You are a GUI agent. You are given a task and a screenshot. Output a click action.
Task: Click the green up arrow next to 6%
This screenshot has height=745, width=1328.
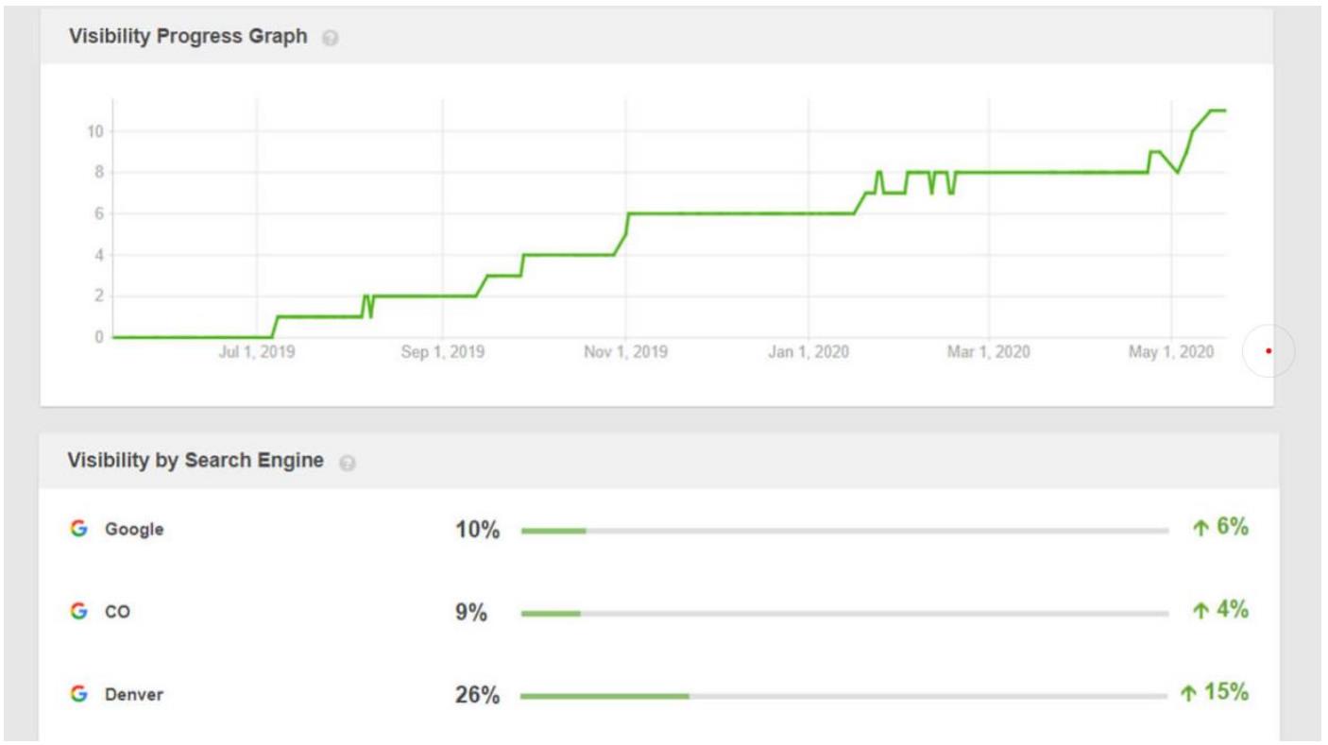tap(1200, 529)
